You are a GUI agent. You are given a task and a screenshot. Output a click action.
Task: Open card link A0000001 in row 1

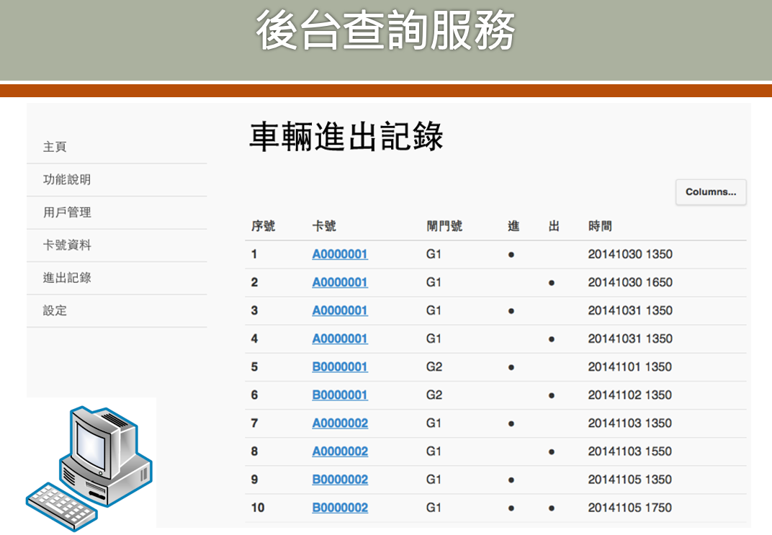[340, 254]
